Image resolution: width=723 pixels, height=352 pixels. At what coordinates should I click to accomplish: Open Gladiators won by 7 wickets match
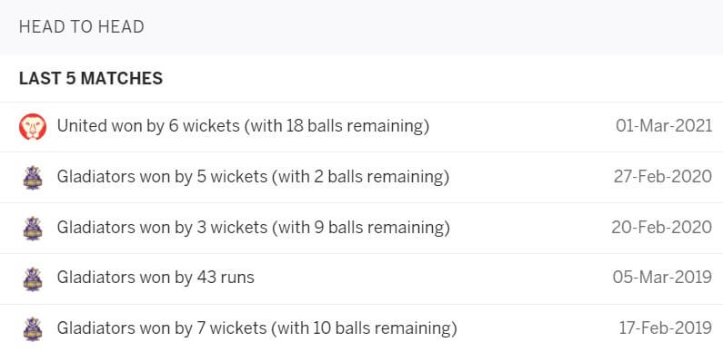click(362, 328)
